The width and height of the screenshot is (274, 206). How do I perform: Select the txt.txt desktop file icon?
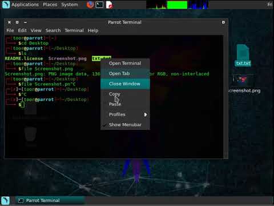tap(243, 56)
